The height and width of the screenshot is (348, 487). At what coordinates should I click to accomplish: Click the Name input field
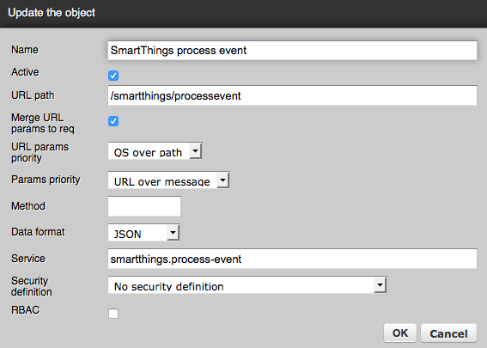coord(292,51)
